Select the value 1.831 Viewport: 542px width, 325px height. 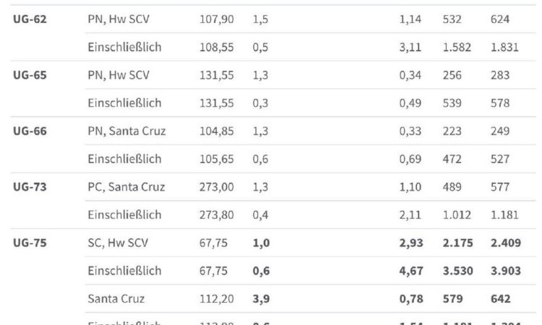click(x=504, y=48)
